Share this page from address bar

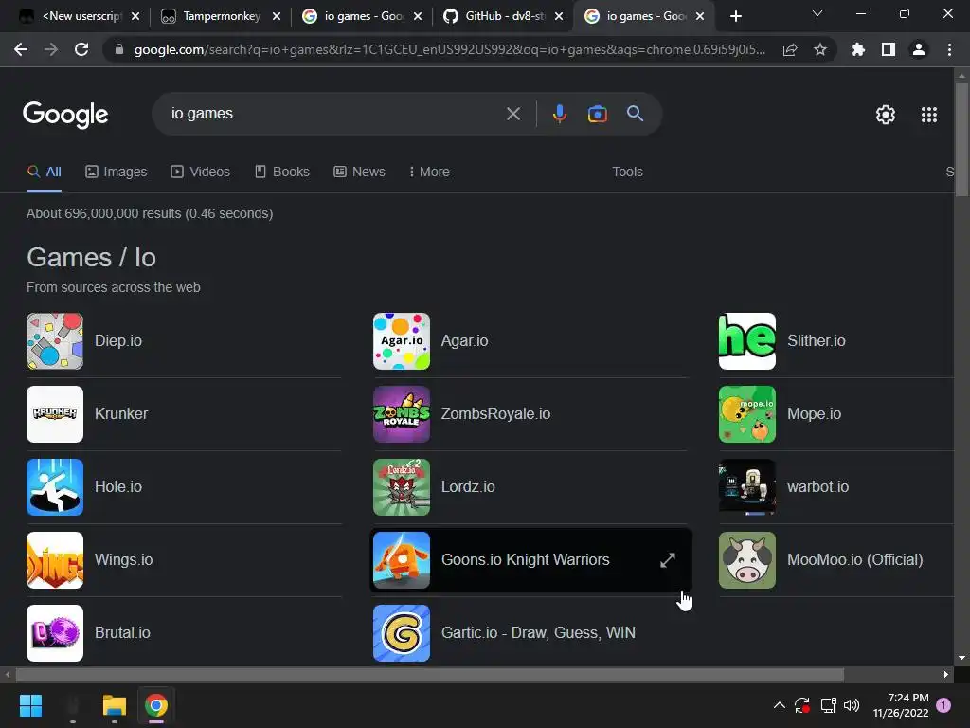tap(790, 49)
